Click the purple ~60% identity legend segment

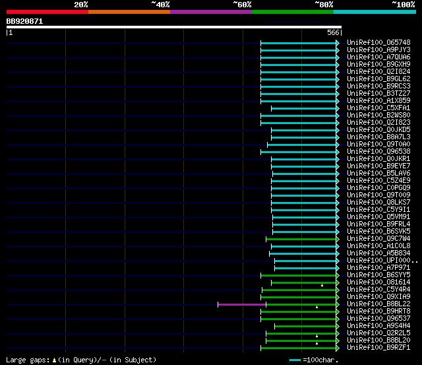point(211,12)
